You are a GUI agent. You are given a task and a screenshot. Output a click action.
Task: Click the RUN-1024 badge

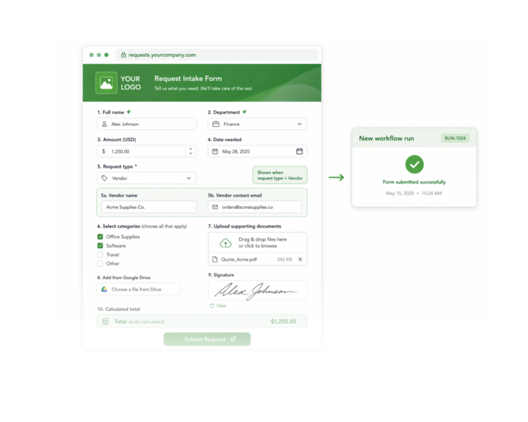(x=455, y=138)
